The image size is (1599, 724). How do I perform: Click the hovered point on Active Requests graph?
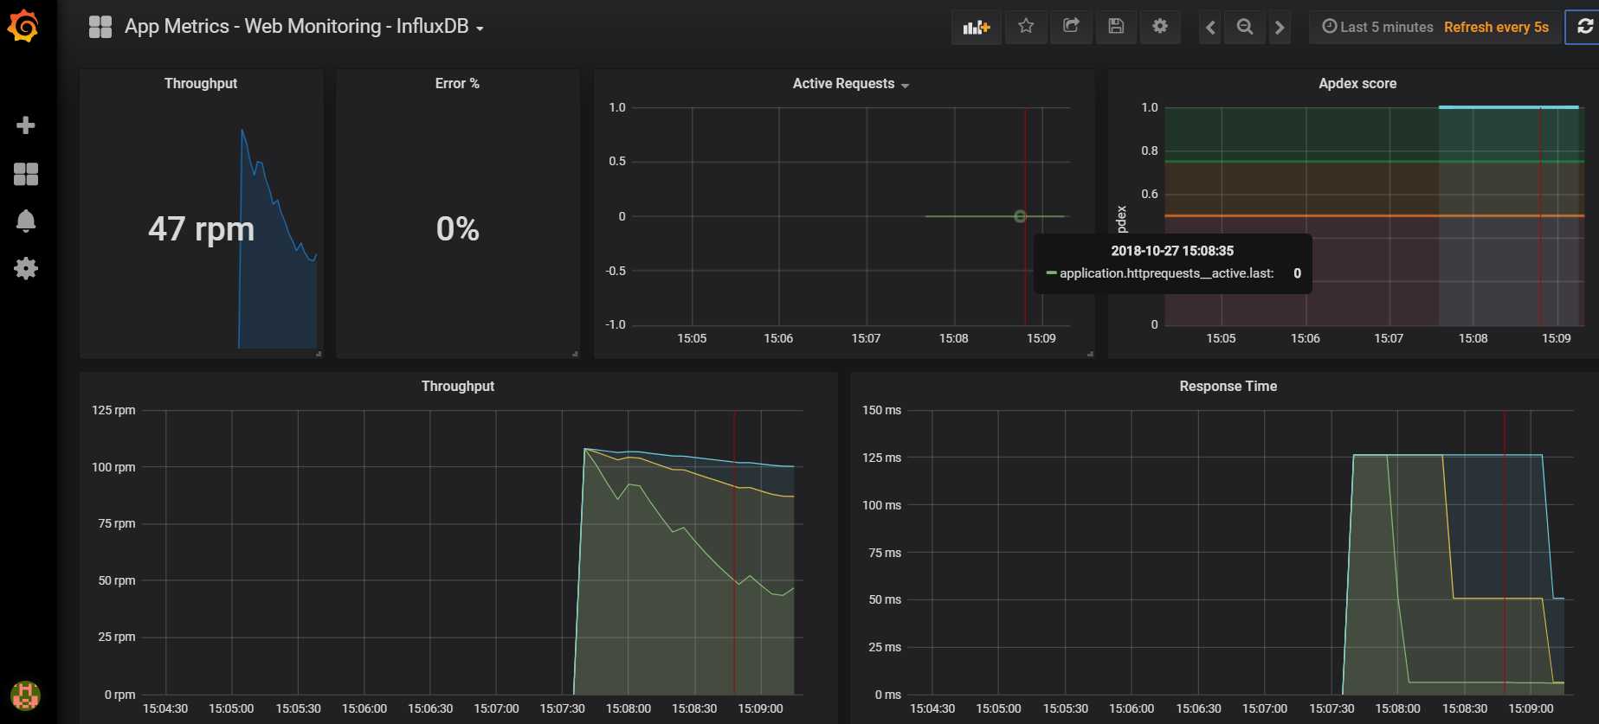pyautogui.click(x=1020, y=216)
